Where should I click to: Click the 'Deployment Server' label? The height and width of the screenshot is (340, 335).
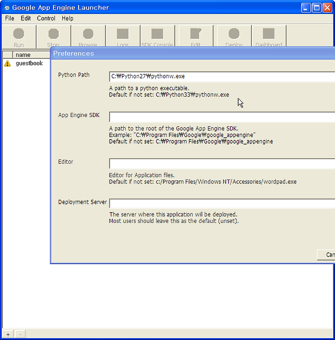(x=82, y=202)
